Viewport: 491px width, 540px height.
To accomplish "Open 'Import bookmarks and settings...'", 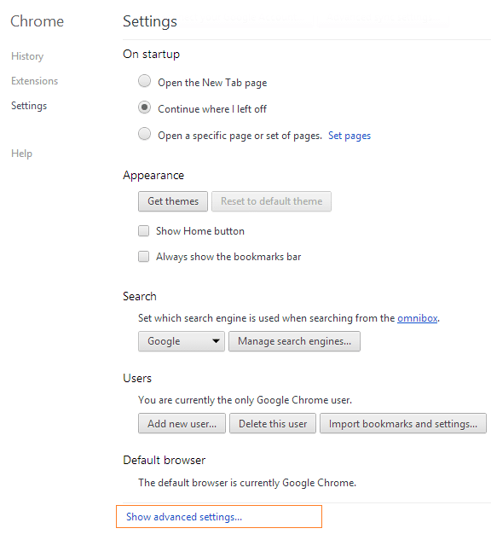I will [x=403, y=424].
